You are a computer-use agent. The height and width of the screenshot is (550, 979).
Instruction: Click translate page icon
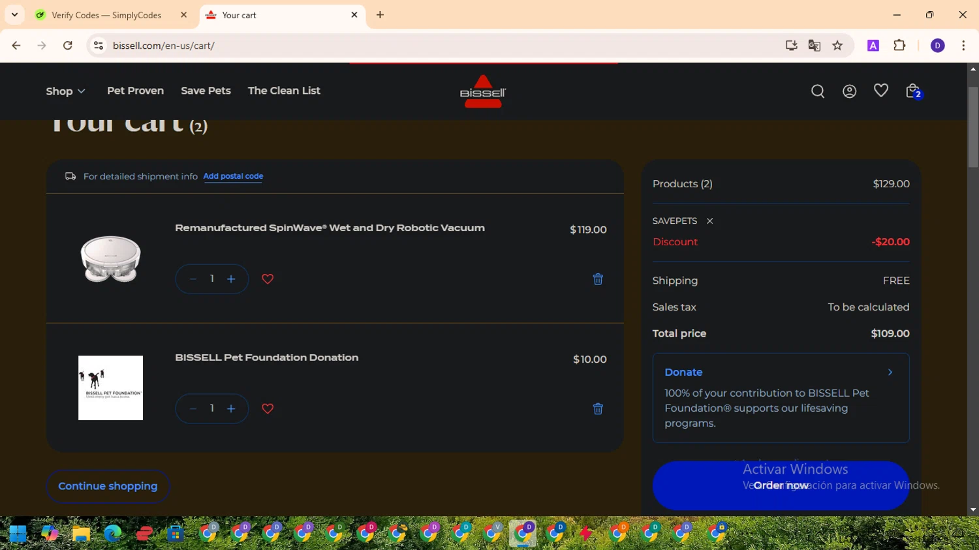pyautogui.click(x=814, y=46)
